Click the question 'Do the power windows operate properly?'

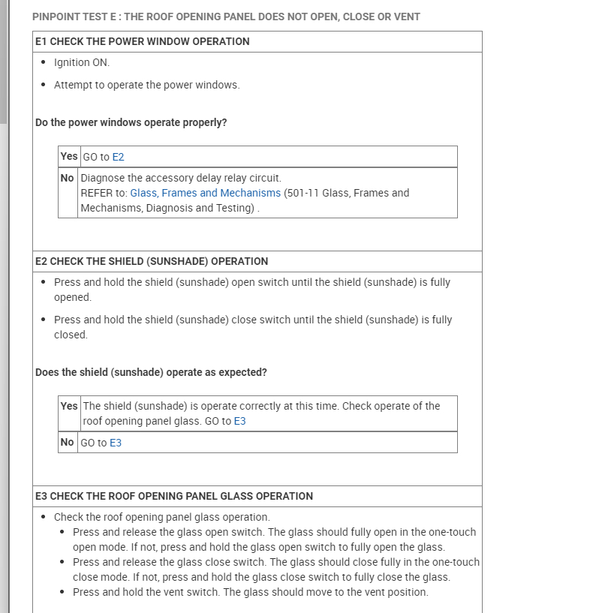pos(131,122)
